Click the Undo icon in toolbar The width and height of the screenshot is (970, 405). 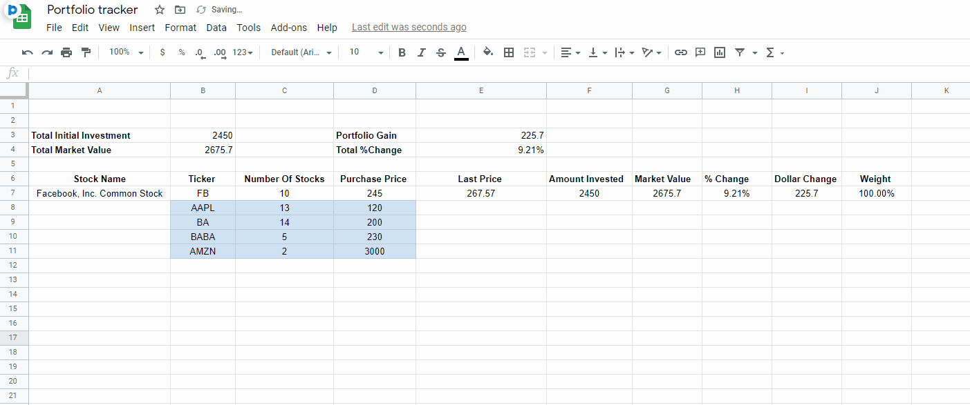28,52
